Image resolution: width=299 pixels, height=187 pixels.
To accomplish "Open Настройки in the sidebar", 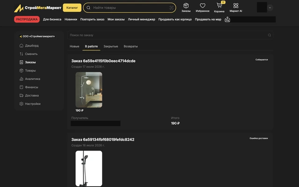I will pos(30,104).
